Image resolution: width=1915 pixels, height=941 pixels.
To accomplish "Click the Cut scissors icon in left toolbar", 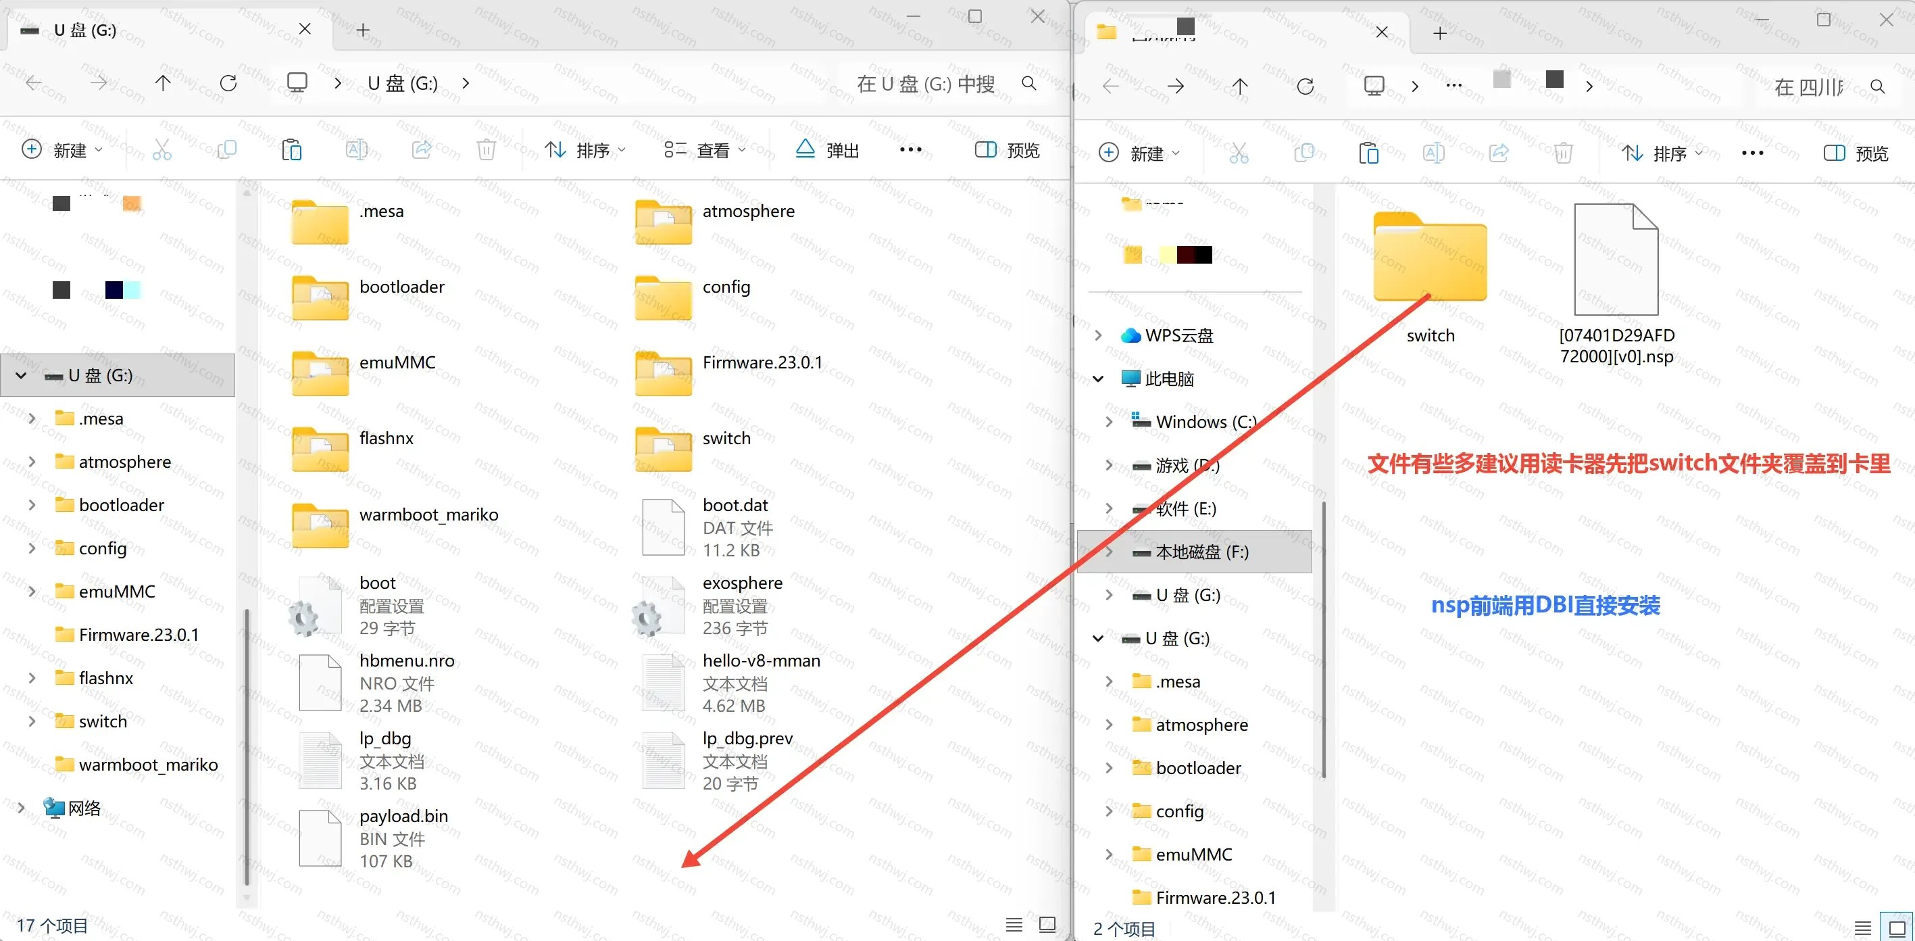I will (162, 150).
